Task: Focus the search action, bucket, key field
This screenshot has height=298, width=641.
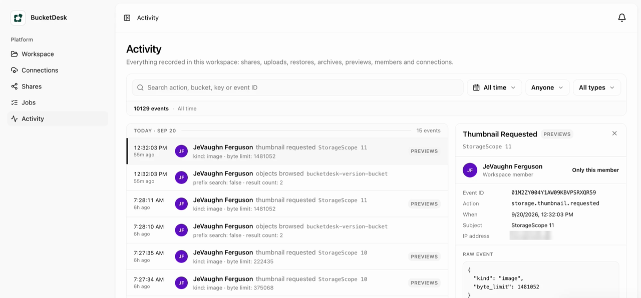Action: tap(297, 87)
